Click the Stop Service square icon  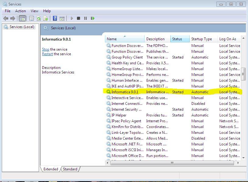[x=79, y=18]
